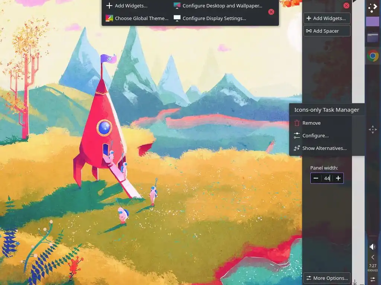Click the trash icon next to Remove
The width and height of the screenshot is (381, 285).
[x=297, y=123]
